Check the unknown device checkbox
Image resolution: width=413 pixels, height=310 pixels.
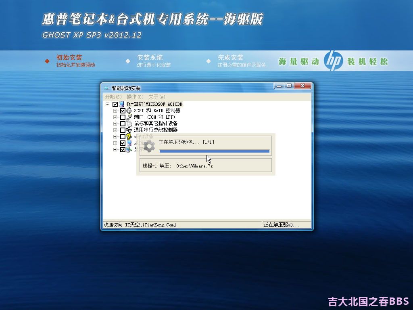(123, 136)
